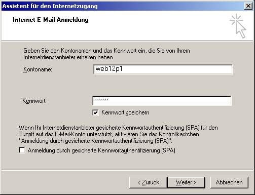Focus the Kontoname field containing web12p1
255x195 pixels.
[x=163, y=69]
